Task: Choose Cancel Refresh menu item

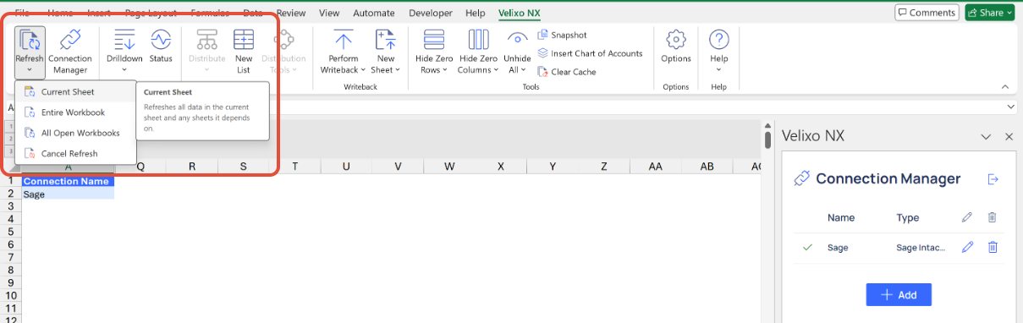Action: (x=69, y=154)
